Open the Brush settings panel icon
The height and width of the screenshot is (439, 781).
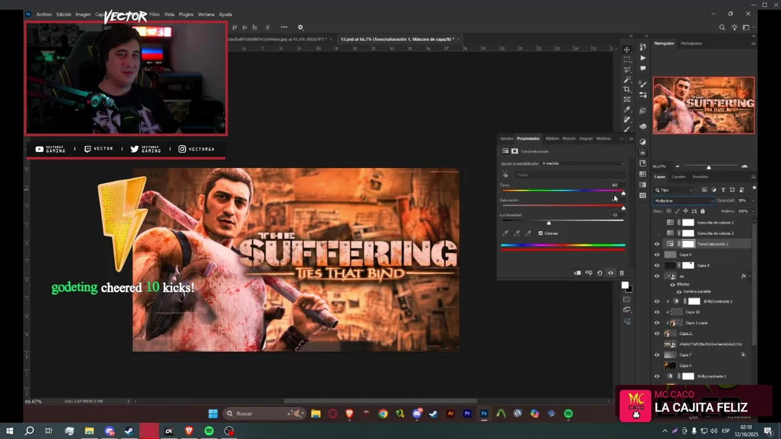point(642,84)
